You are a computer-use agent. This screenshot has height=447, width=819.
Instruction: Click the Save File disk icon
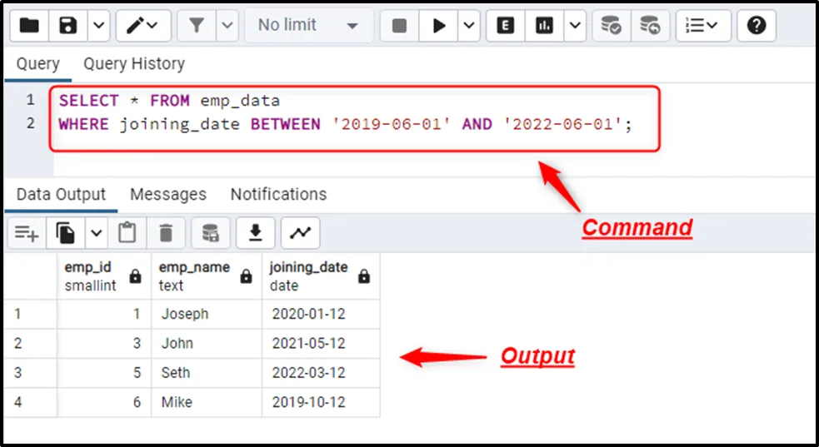pos(68,26)
